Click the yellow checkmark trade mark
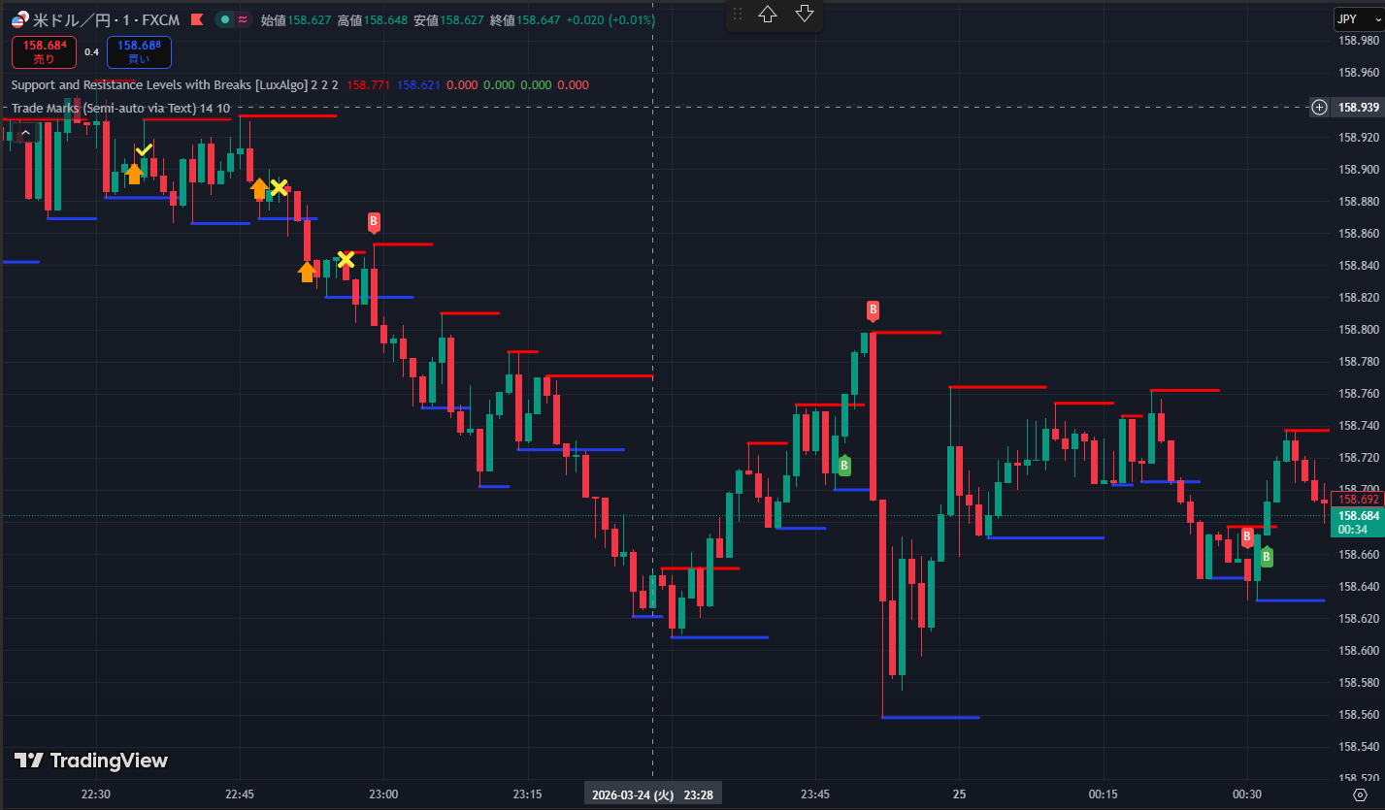Image resolution: width=1385 pixels, height=810 pixels. [144, 149]
